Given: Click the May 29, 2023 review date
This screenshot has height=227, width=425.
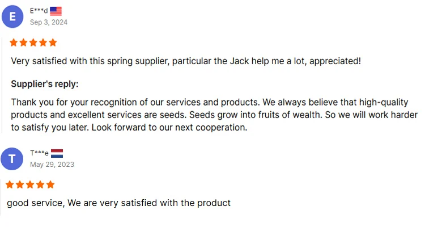Looking at the screenshot, I should [x=52, y=165].
